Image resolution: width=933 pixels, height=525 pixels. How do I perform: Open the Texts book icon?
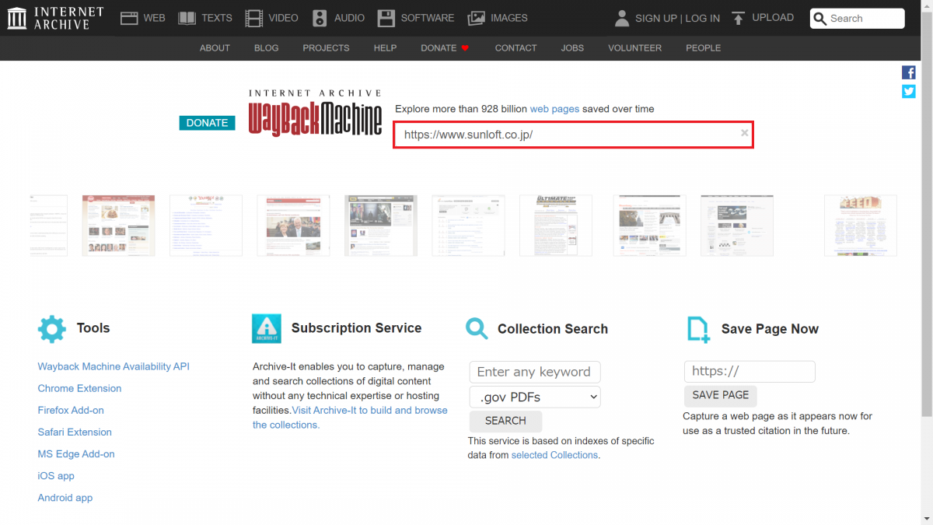point(187,18)
